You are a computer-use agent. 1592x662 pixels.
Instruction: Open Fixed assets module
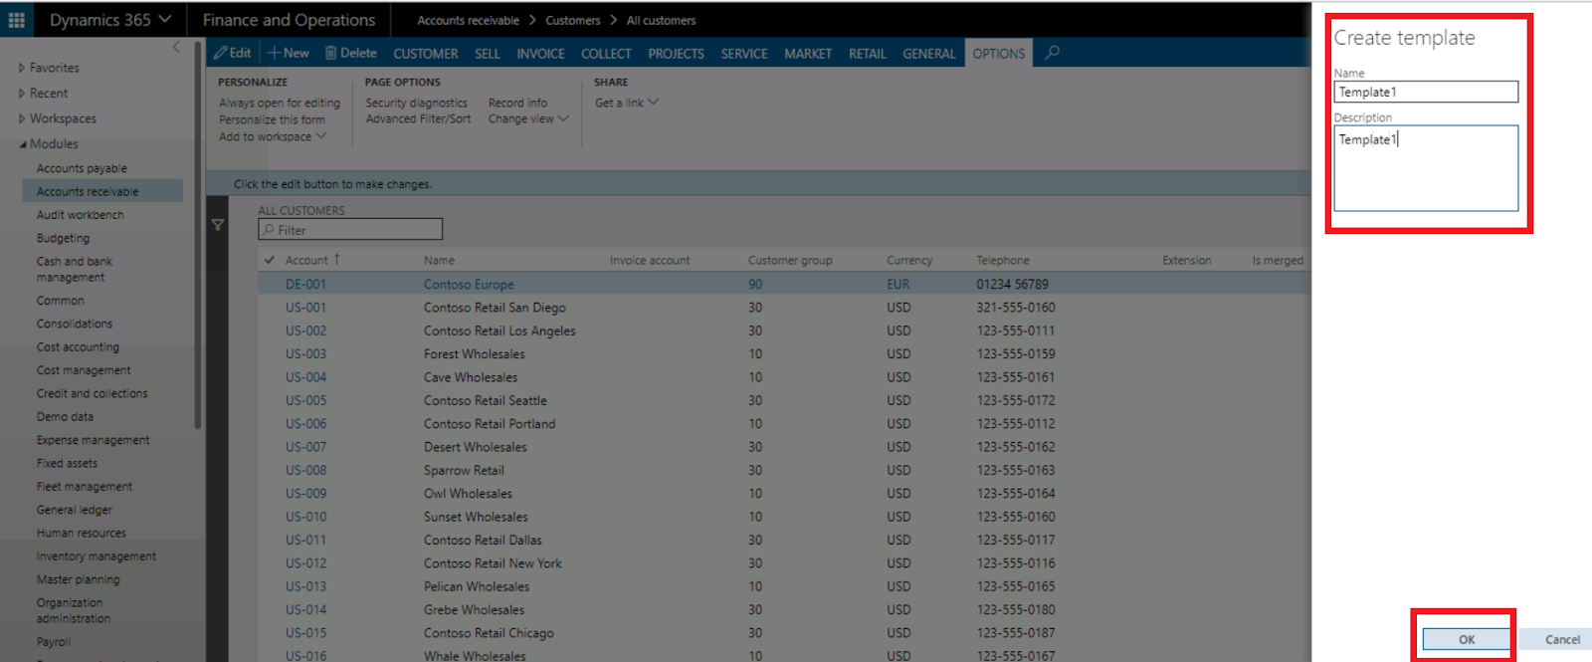pos(67,463)
